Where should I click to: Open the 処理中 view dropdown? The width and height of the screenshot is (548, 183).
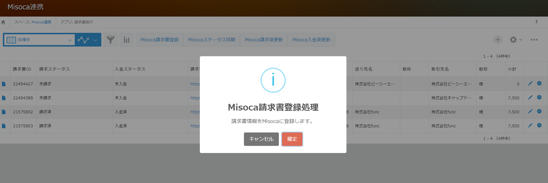click(39, 40)
